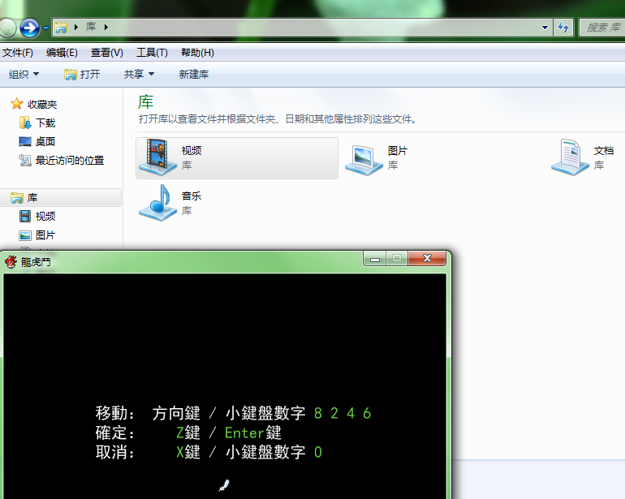Click the 打开 toolbar button
Screen dimensions: 625x499
tap(82, 74)
